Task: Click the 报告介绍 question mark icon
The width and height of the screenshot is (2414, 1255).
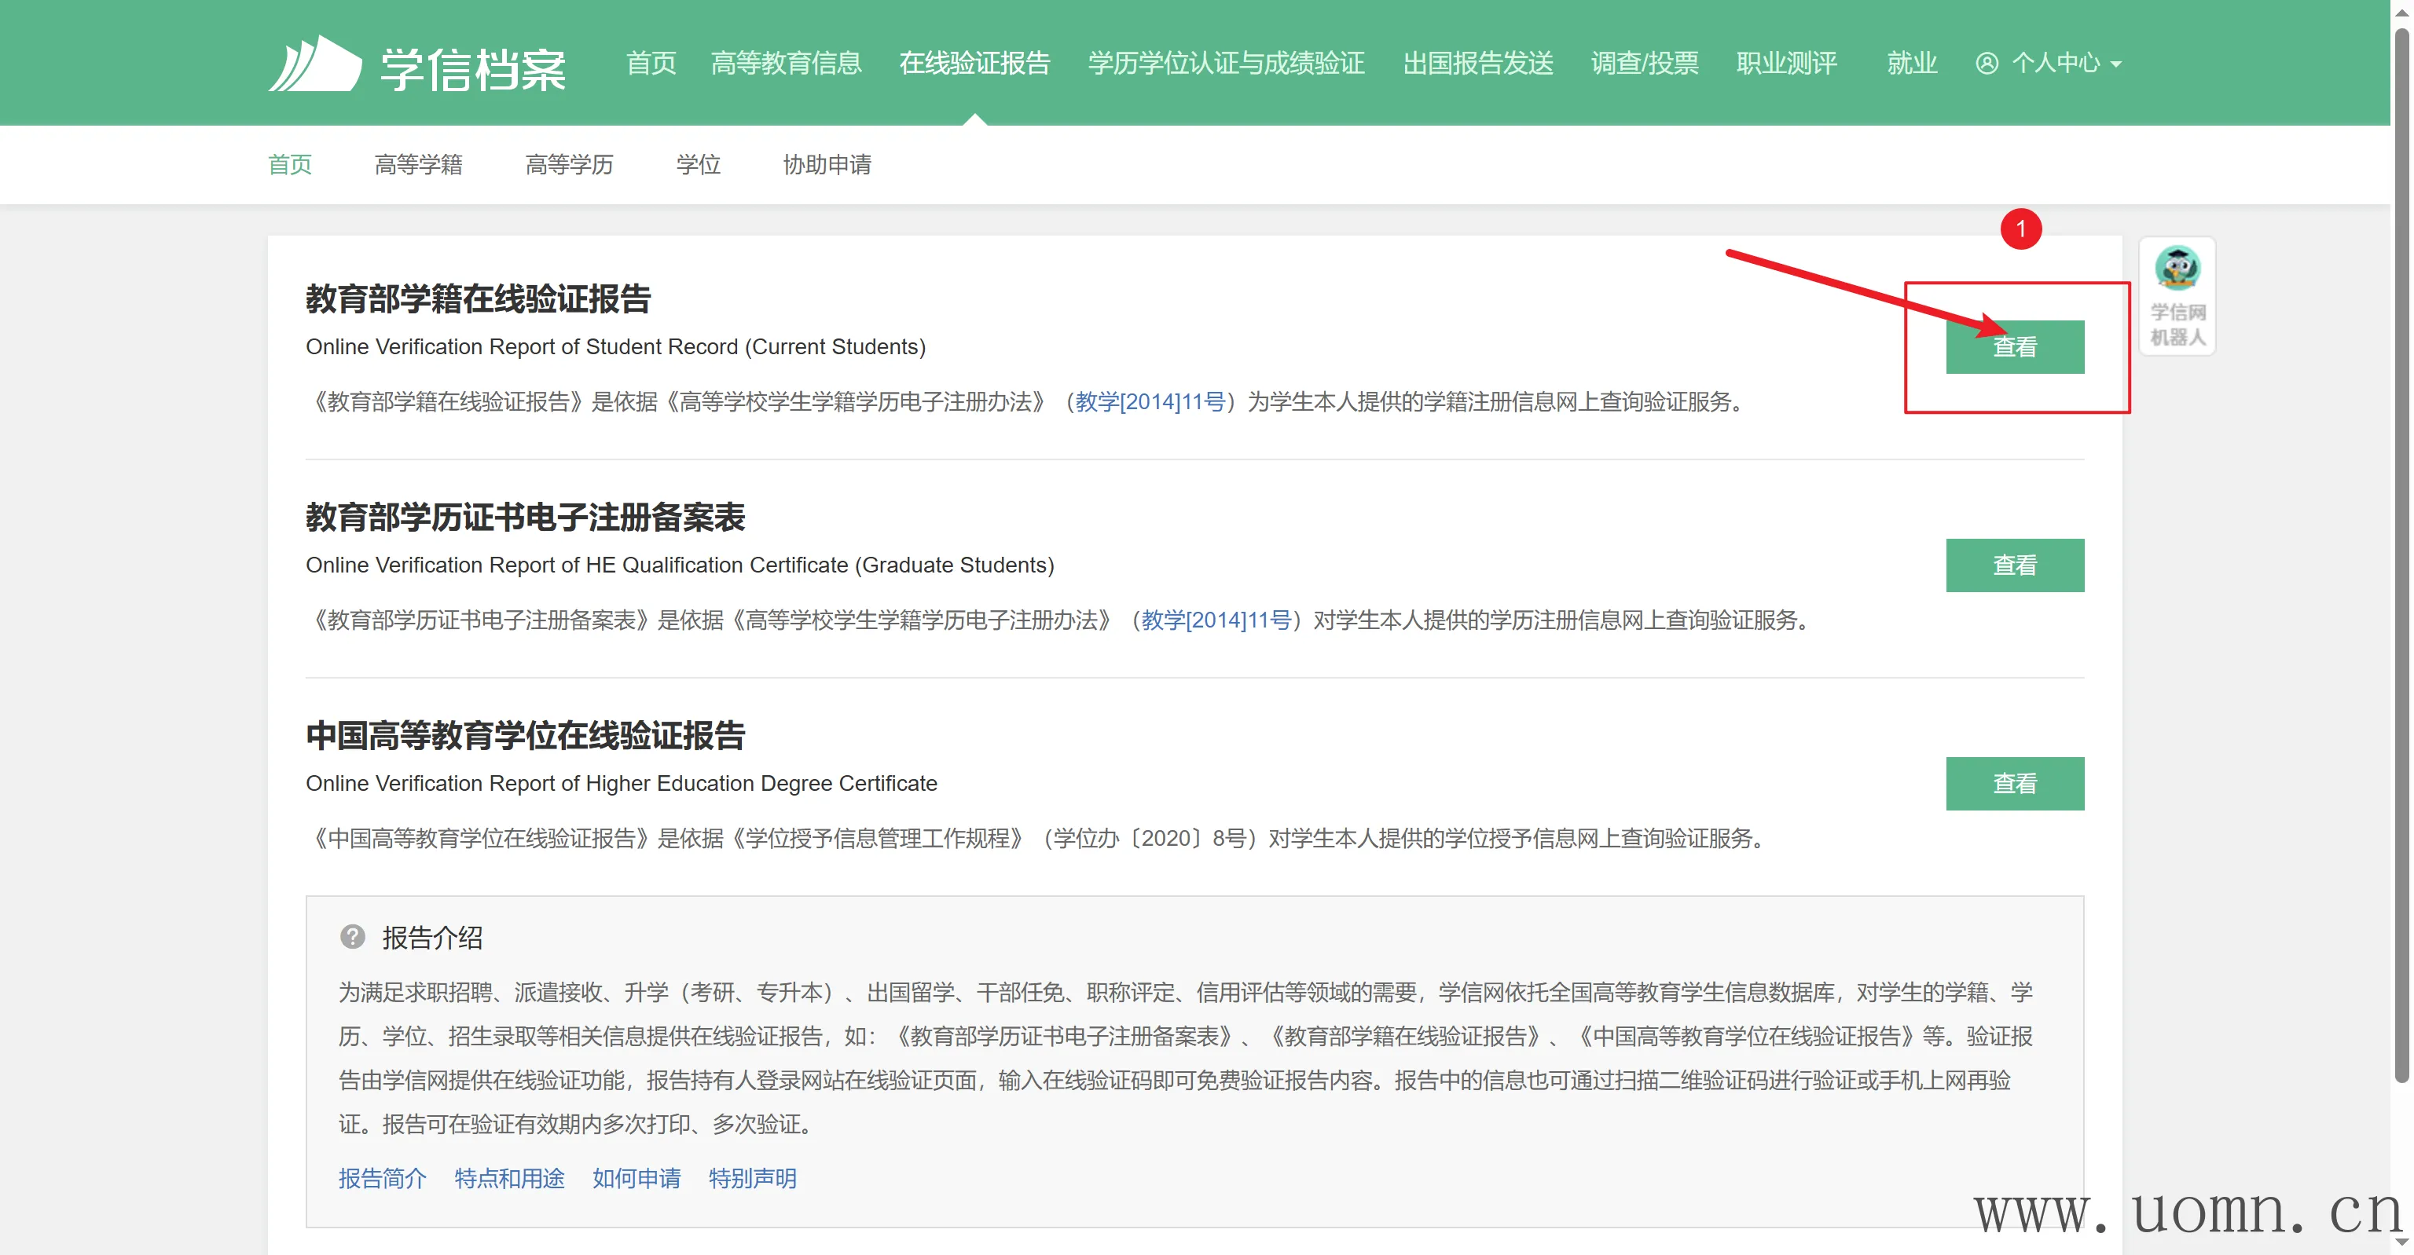Action: coord(352,937)
